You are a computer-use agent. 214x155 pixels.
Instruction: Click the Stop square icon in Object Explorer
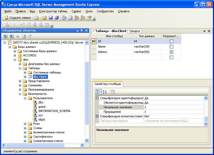[18, 36]
